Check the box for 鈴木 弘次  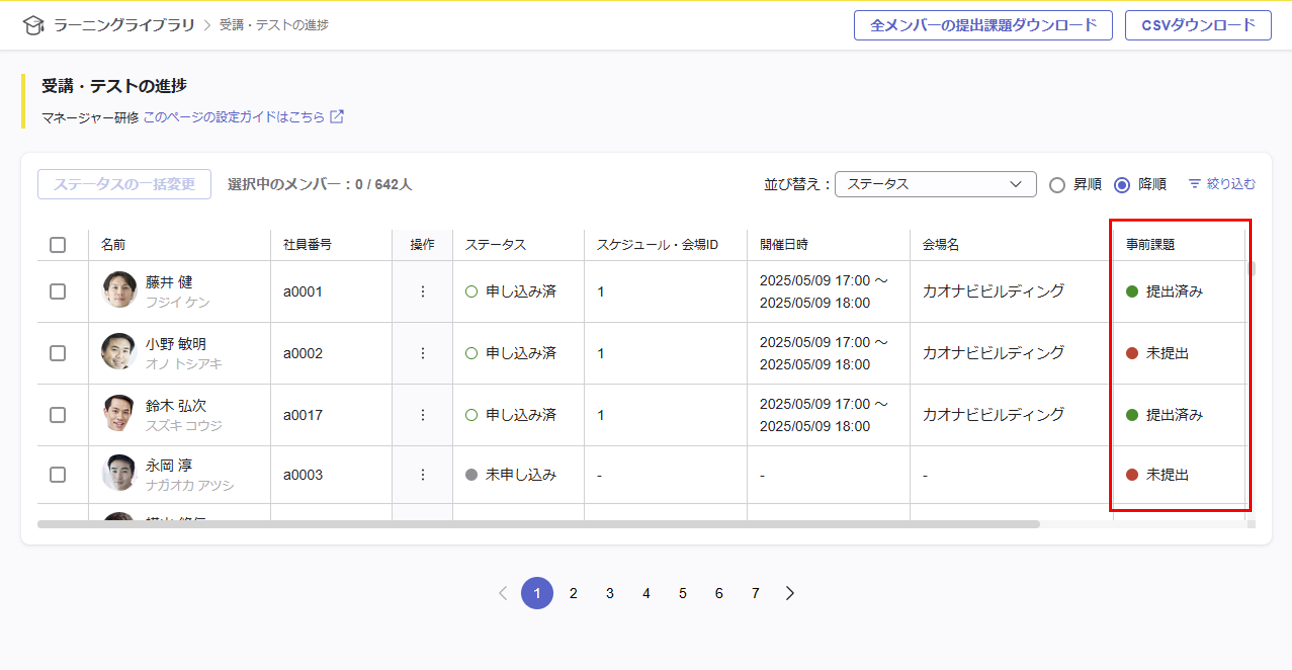tap(58, 415)
